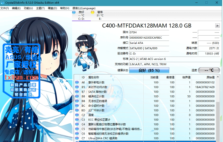Screen dimensions: 223x142
Task: Open the 帮助(H) menu
Action: tap(65, 8)
